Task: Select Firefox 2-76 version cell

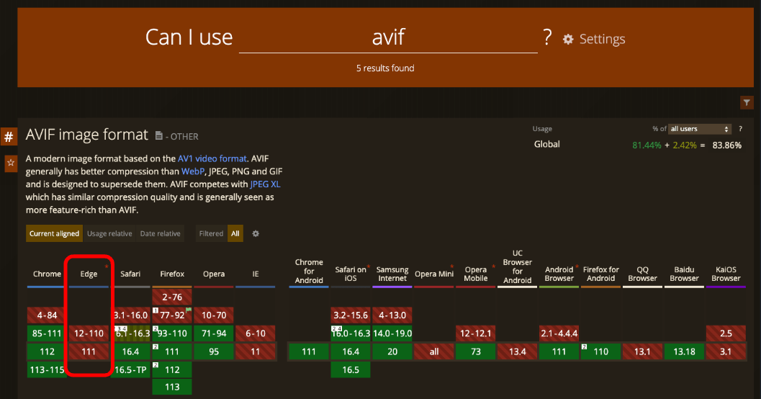Action: tap(172, 297)
